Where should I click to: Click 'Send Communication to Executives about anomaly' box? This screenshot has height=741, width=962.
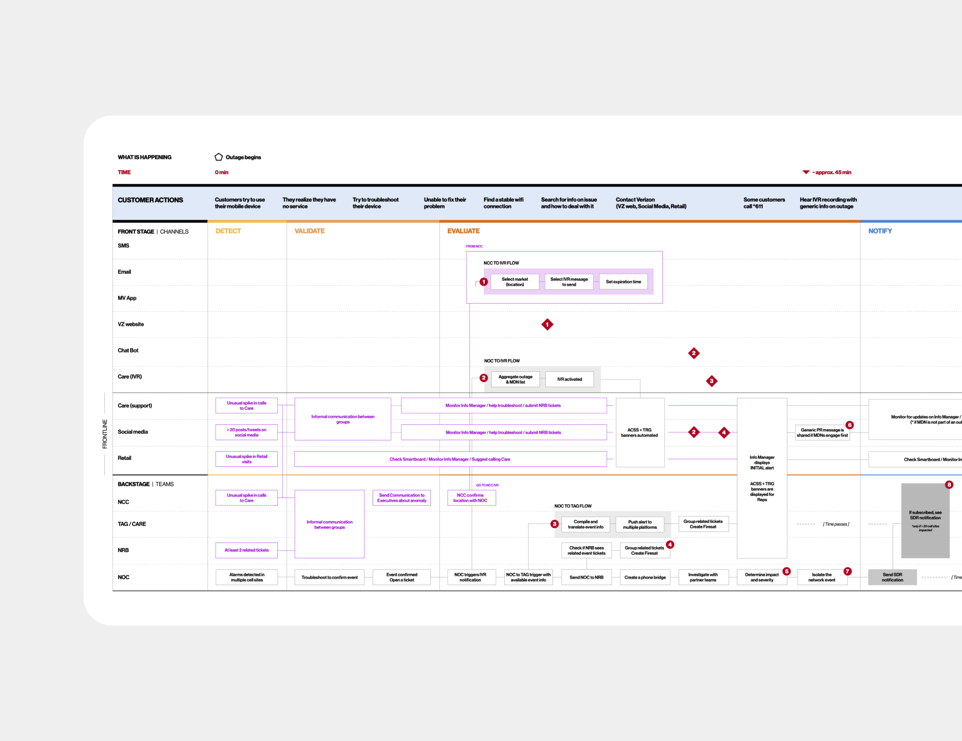(x=402, y=498)
